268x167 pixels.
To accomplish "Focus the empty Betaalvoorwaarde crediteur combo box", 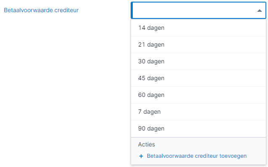I will (x=198, y=10).
